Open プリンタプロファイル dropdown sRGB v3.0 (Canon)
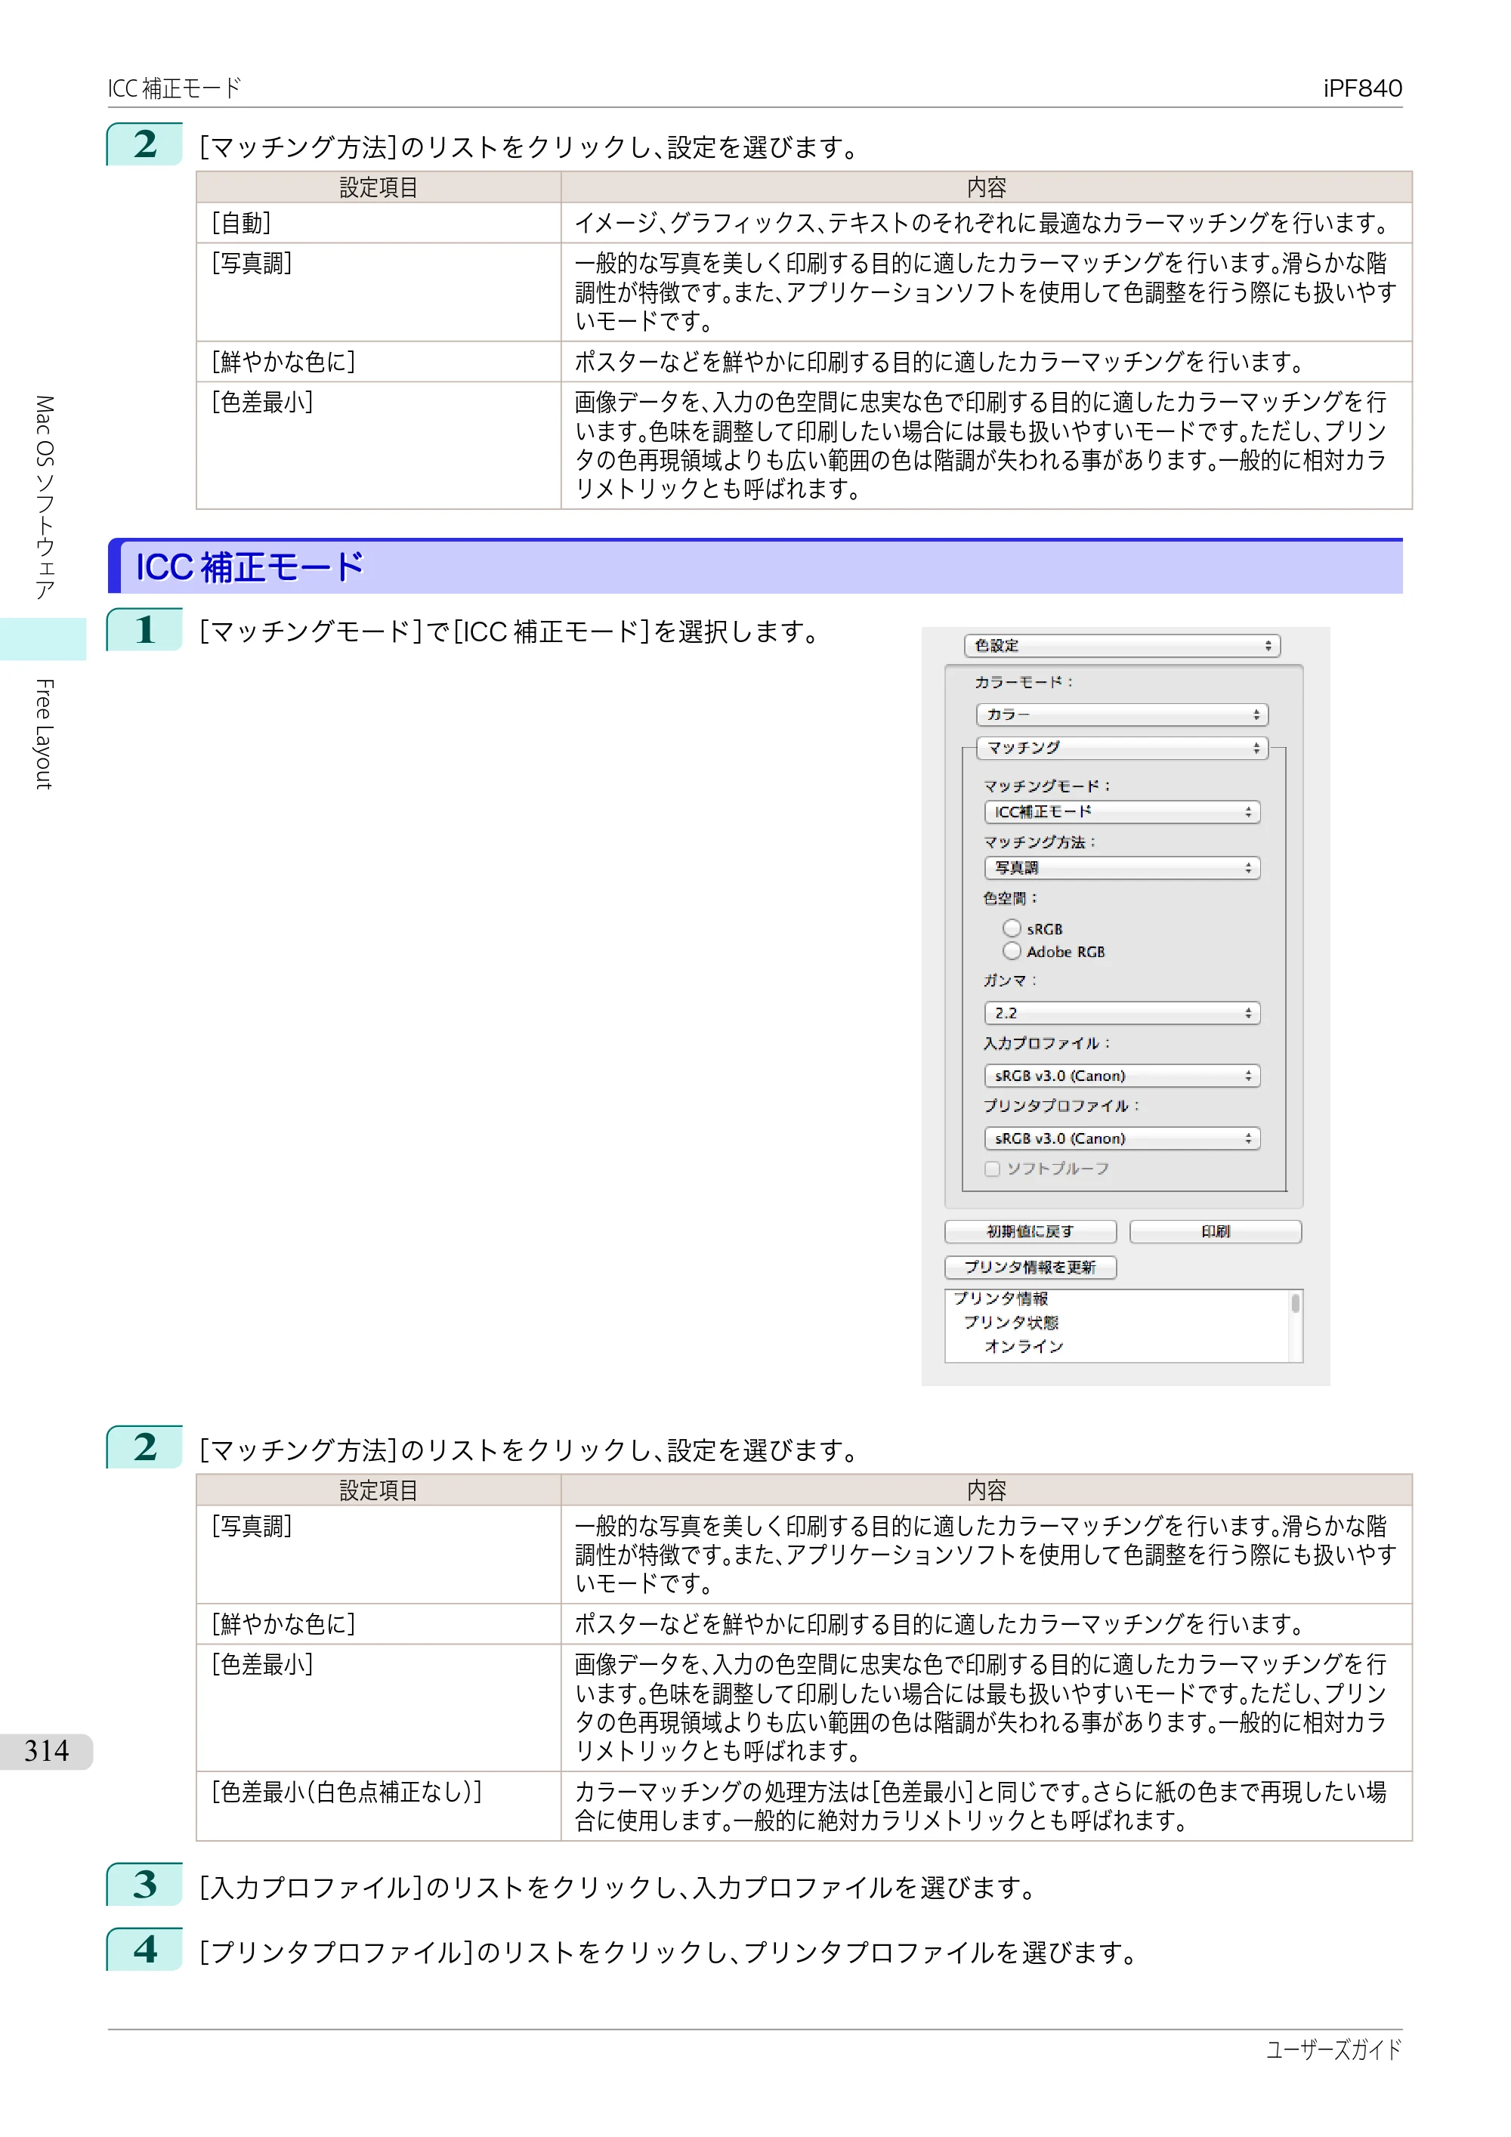 pyautogui.click(x=1122, y=1138)
